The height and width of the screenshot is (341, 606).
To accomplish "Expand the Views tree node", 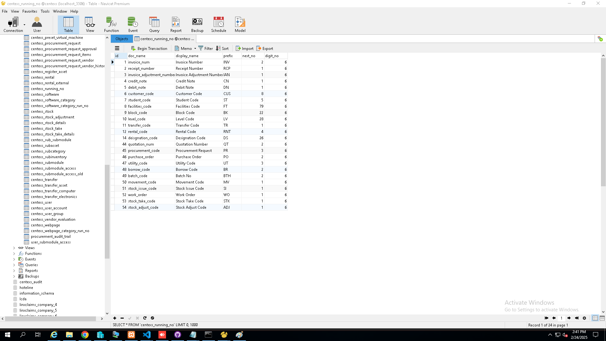I will coord(14,248).
